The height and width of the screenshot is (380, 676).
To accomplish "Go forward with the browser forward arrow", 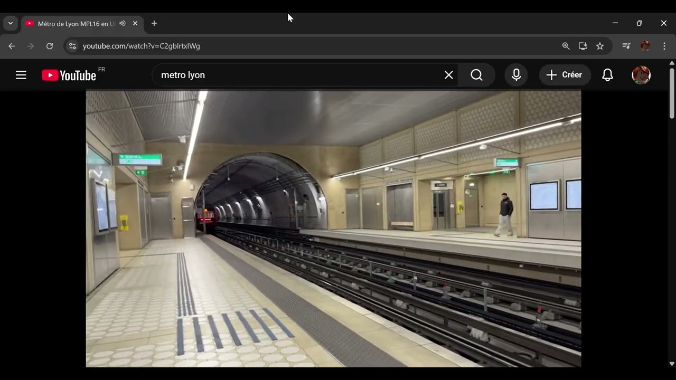I will point(31,46).
